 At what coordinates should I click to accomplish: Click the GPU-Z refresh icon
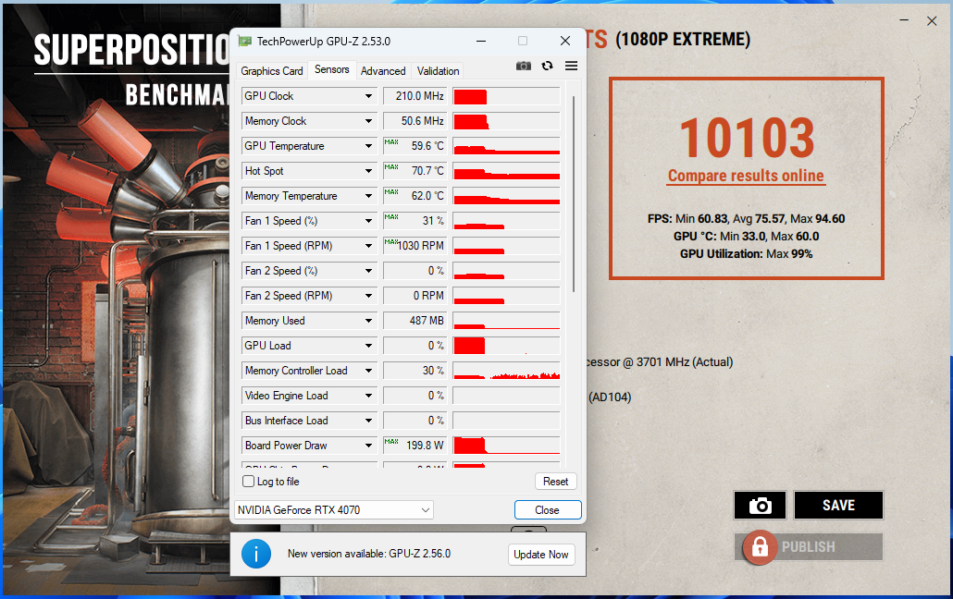[547, 66]
